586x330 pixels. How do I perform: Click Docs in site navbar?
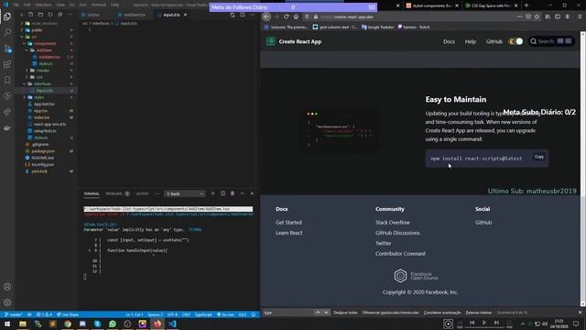(x=449, y=41)
